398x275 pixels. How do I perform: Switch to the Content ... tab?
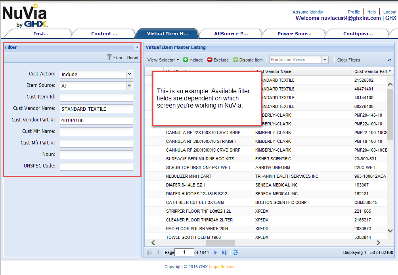pos(104,34)
